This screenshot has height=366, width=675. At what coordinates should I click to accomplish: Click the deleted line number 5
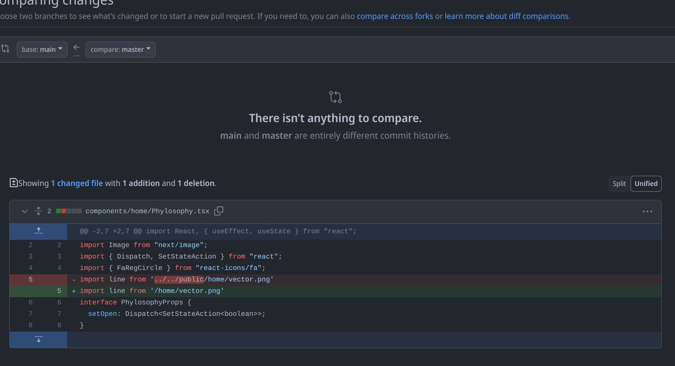pyautogui.click(x=30, y=279)
